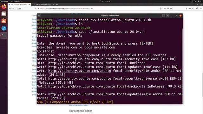Image resolution: width=203 pixels, height=114 pixels.
Task: Open the clock and calendar in top bar
Action: click(105, 1)
